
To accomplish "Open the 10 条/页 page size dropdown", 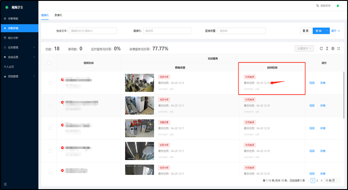I will [x=332, y=181].
